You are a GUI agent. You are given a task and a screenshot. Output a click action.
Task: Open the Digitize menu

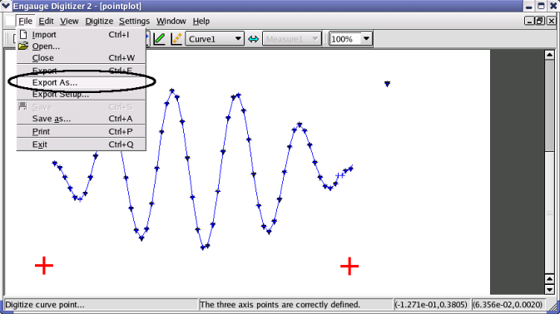pyautogui.click(x=99, y=21)
